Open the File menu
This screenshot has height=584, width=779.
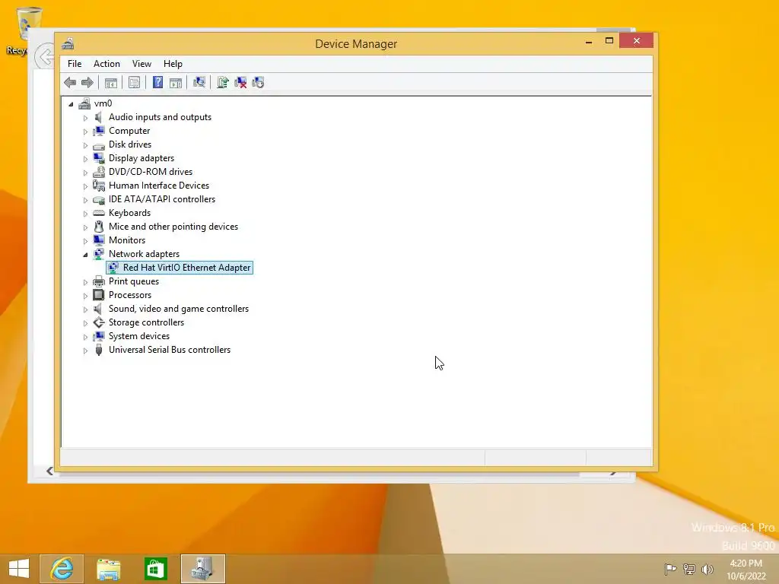click(75, 64)
